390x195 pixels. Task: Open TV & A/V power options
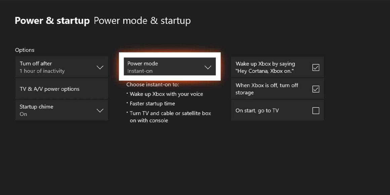62,89
